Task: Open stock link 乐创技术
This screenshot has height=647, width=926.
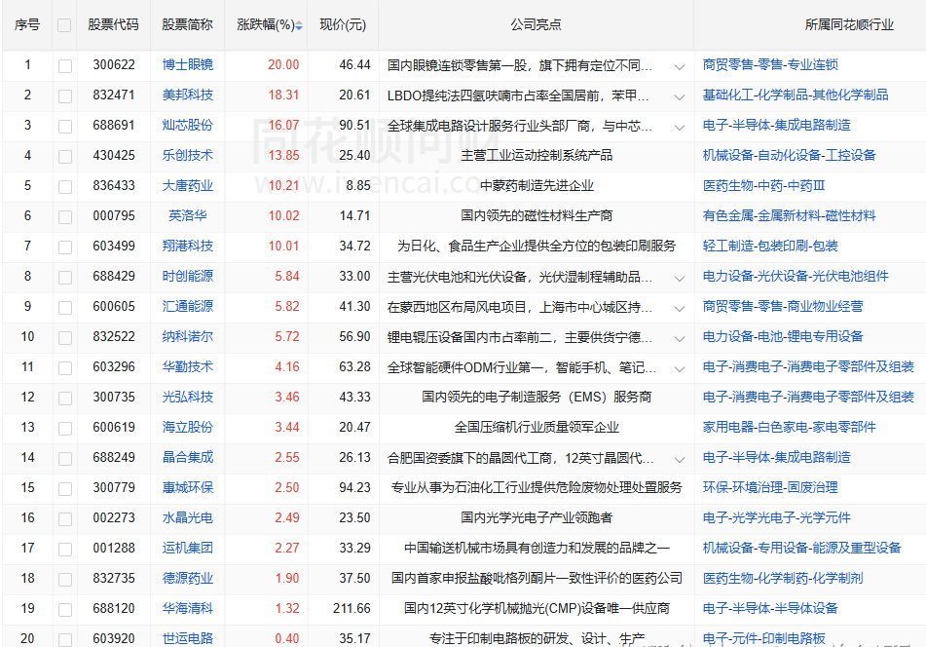Action: (x=187, y=155)
